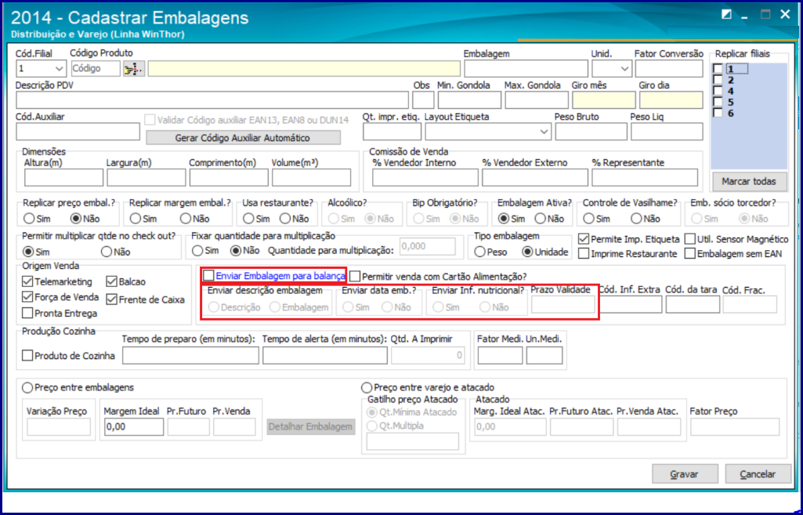Click the Cód.Auxiliar input field
Image resolution: width=803 pixels, height=515 pixels.
point(78,132)
